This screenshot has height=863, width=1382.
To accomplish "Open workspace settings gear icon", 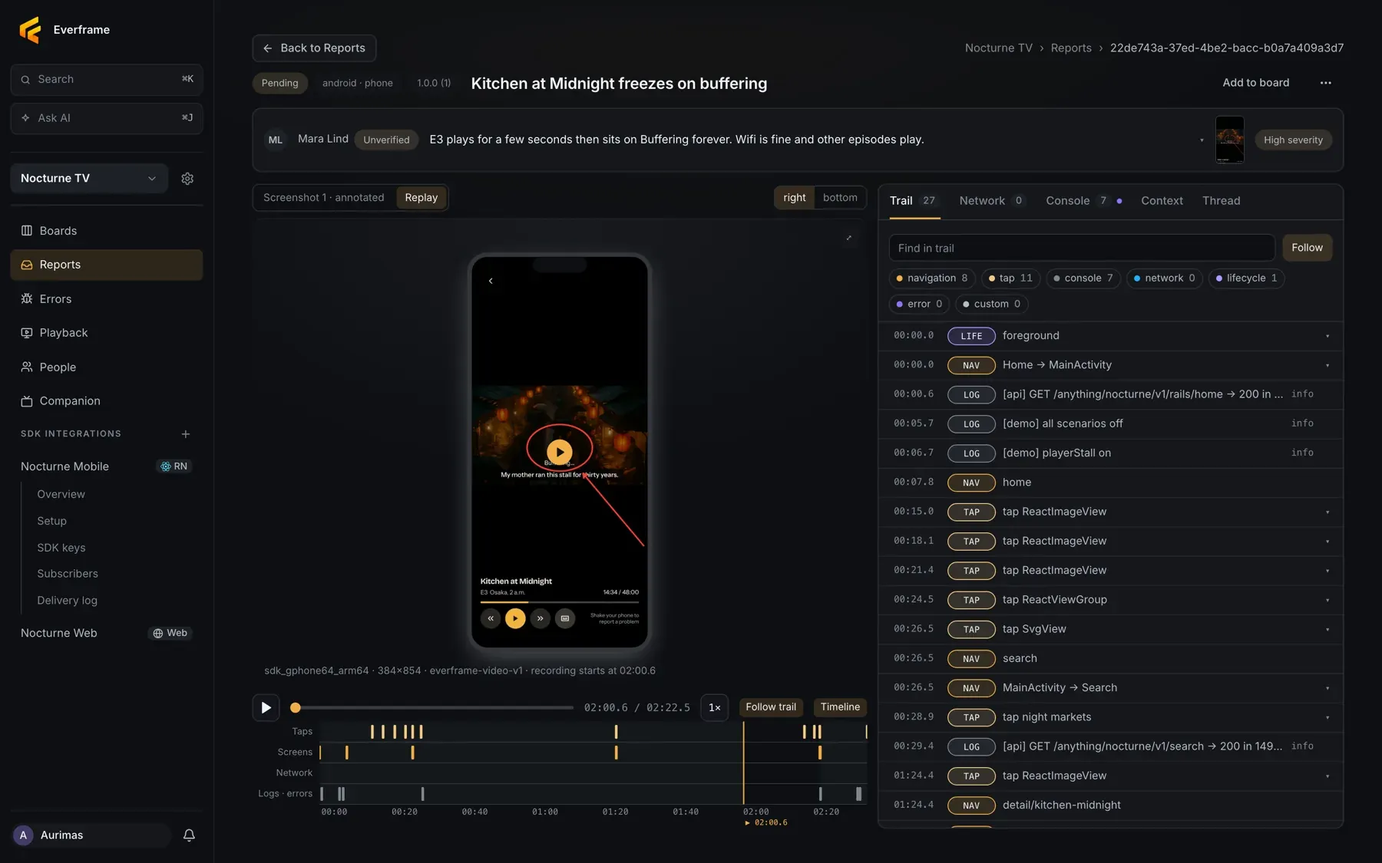I will (187, 179).
